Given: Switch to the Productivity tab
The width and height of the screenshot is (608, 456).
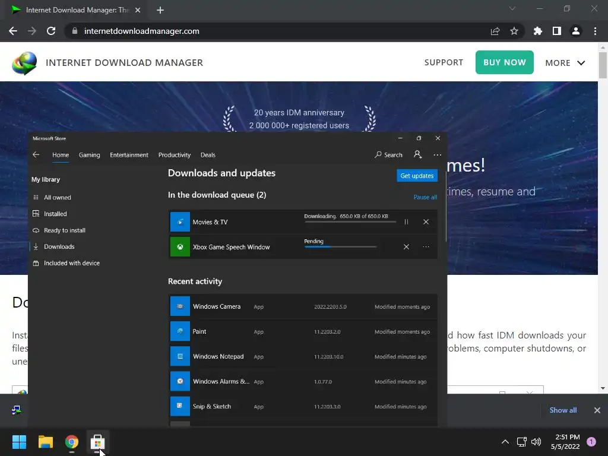Looking at the screenshot, I should point(175,155).
